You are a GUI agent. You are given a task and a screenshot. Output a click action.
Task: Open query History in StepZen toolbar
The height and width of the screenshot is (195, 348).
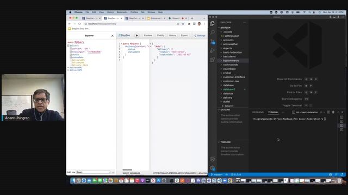172,35
